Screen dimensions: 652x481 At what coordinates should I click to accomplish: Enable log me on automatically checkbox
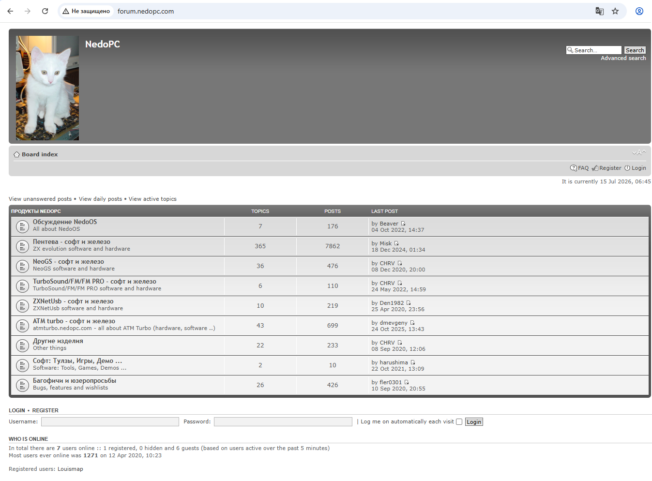459,422
